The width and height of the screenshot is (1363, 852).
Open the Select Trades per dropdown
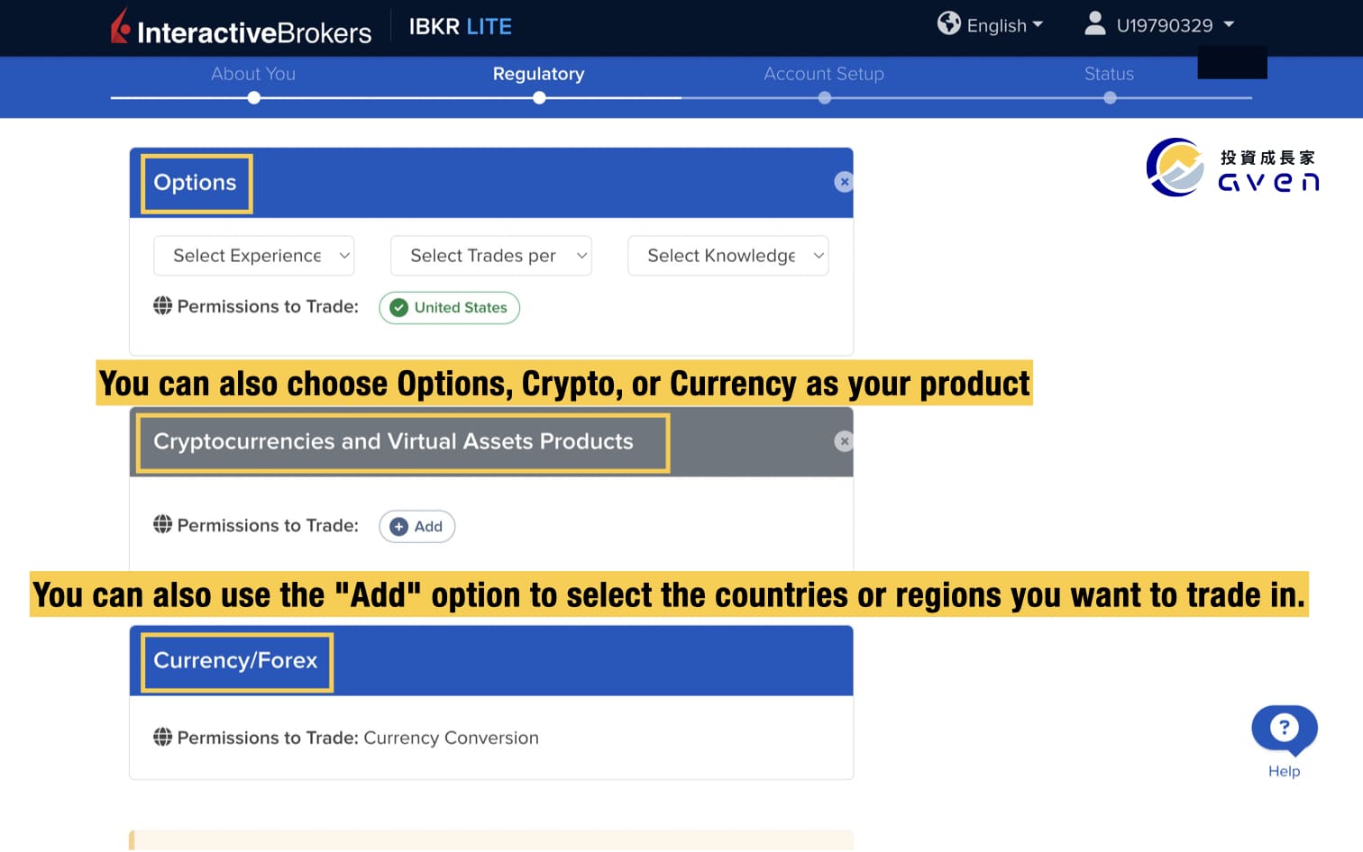pos(490,256)
